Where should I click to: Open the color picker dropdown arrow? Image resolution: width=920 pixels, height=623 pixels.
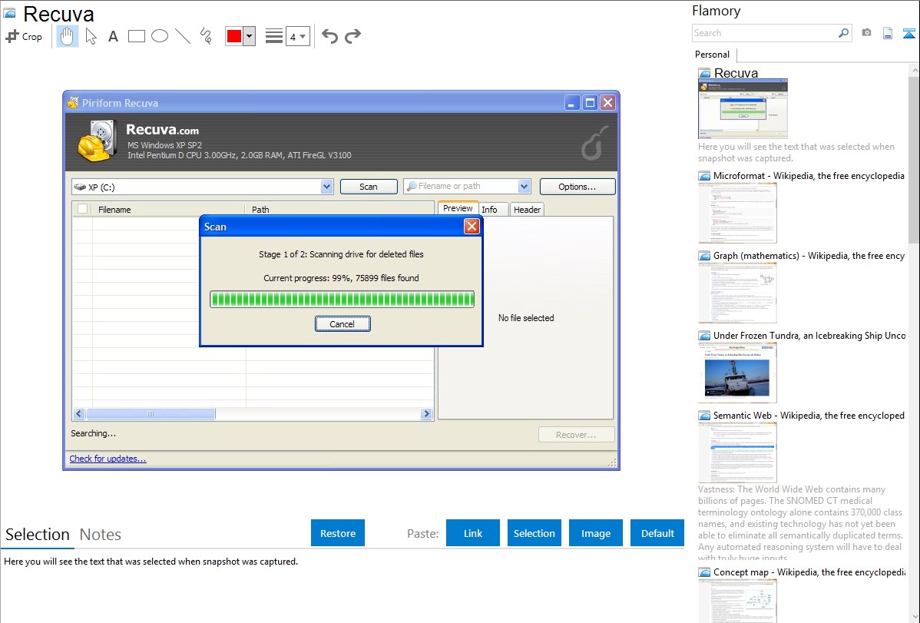[x=250, y=36]
